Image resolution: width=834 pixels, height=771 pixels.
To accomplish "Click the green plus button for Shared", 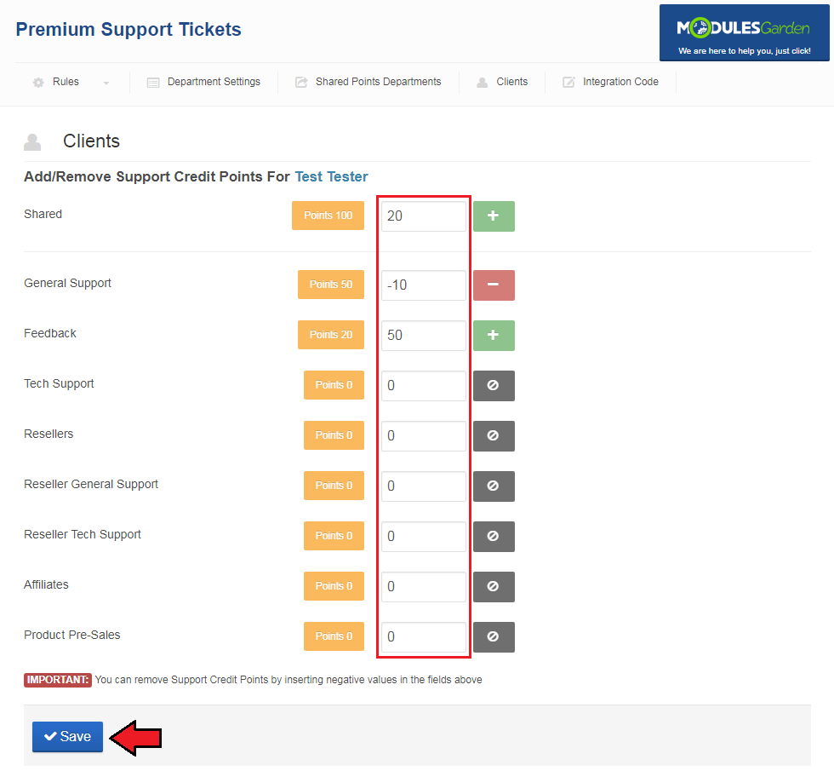I will [x=494, y=216].
